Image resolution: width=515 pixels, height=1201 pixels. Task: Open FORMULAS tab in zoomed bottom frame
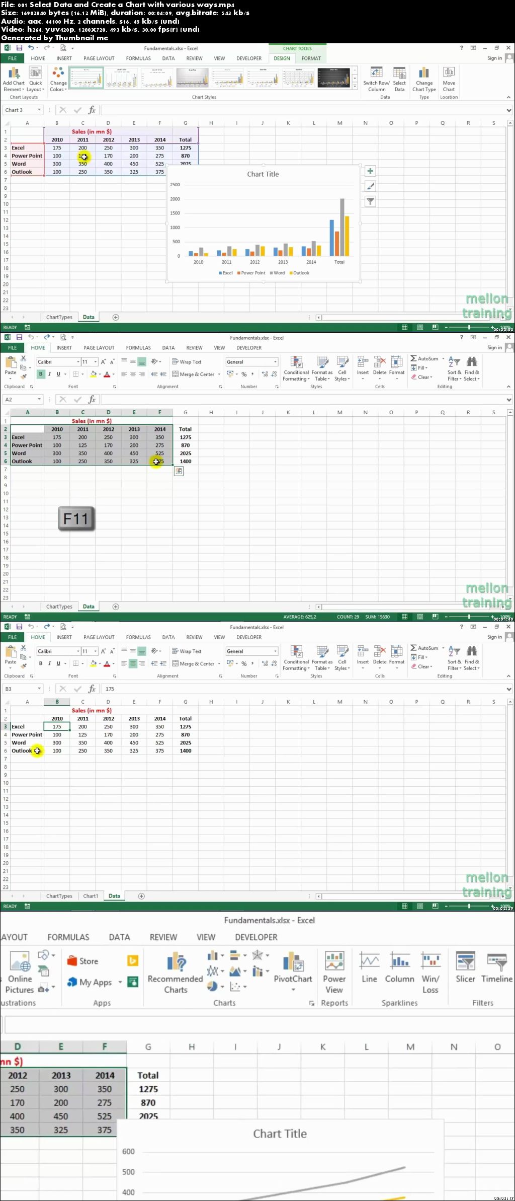[x=68, y=937]
